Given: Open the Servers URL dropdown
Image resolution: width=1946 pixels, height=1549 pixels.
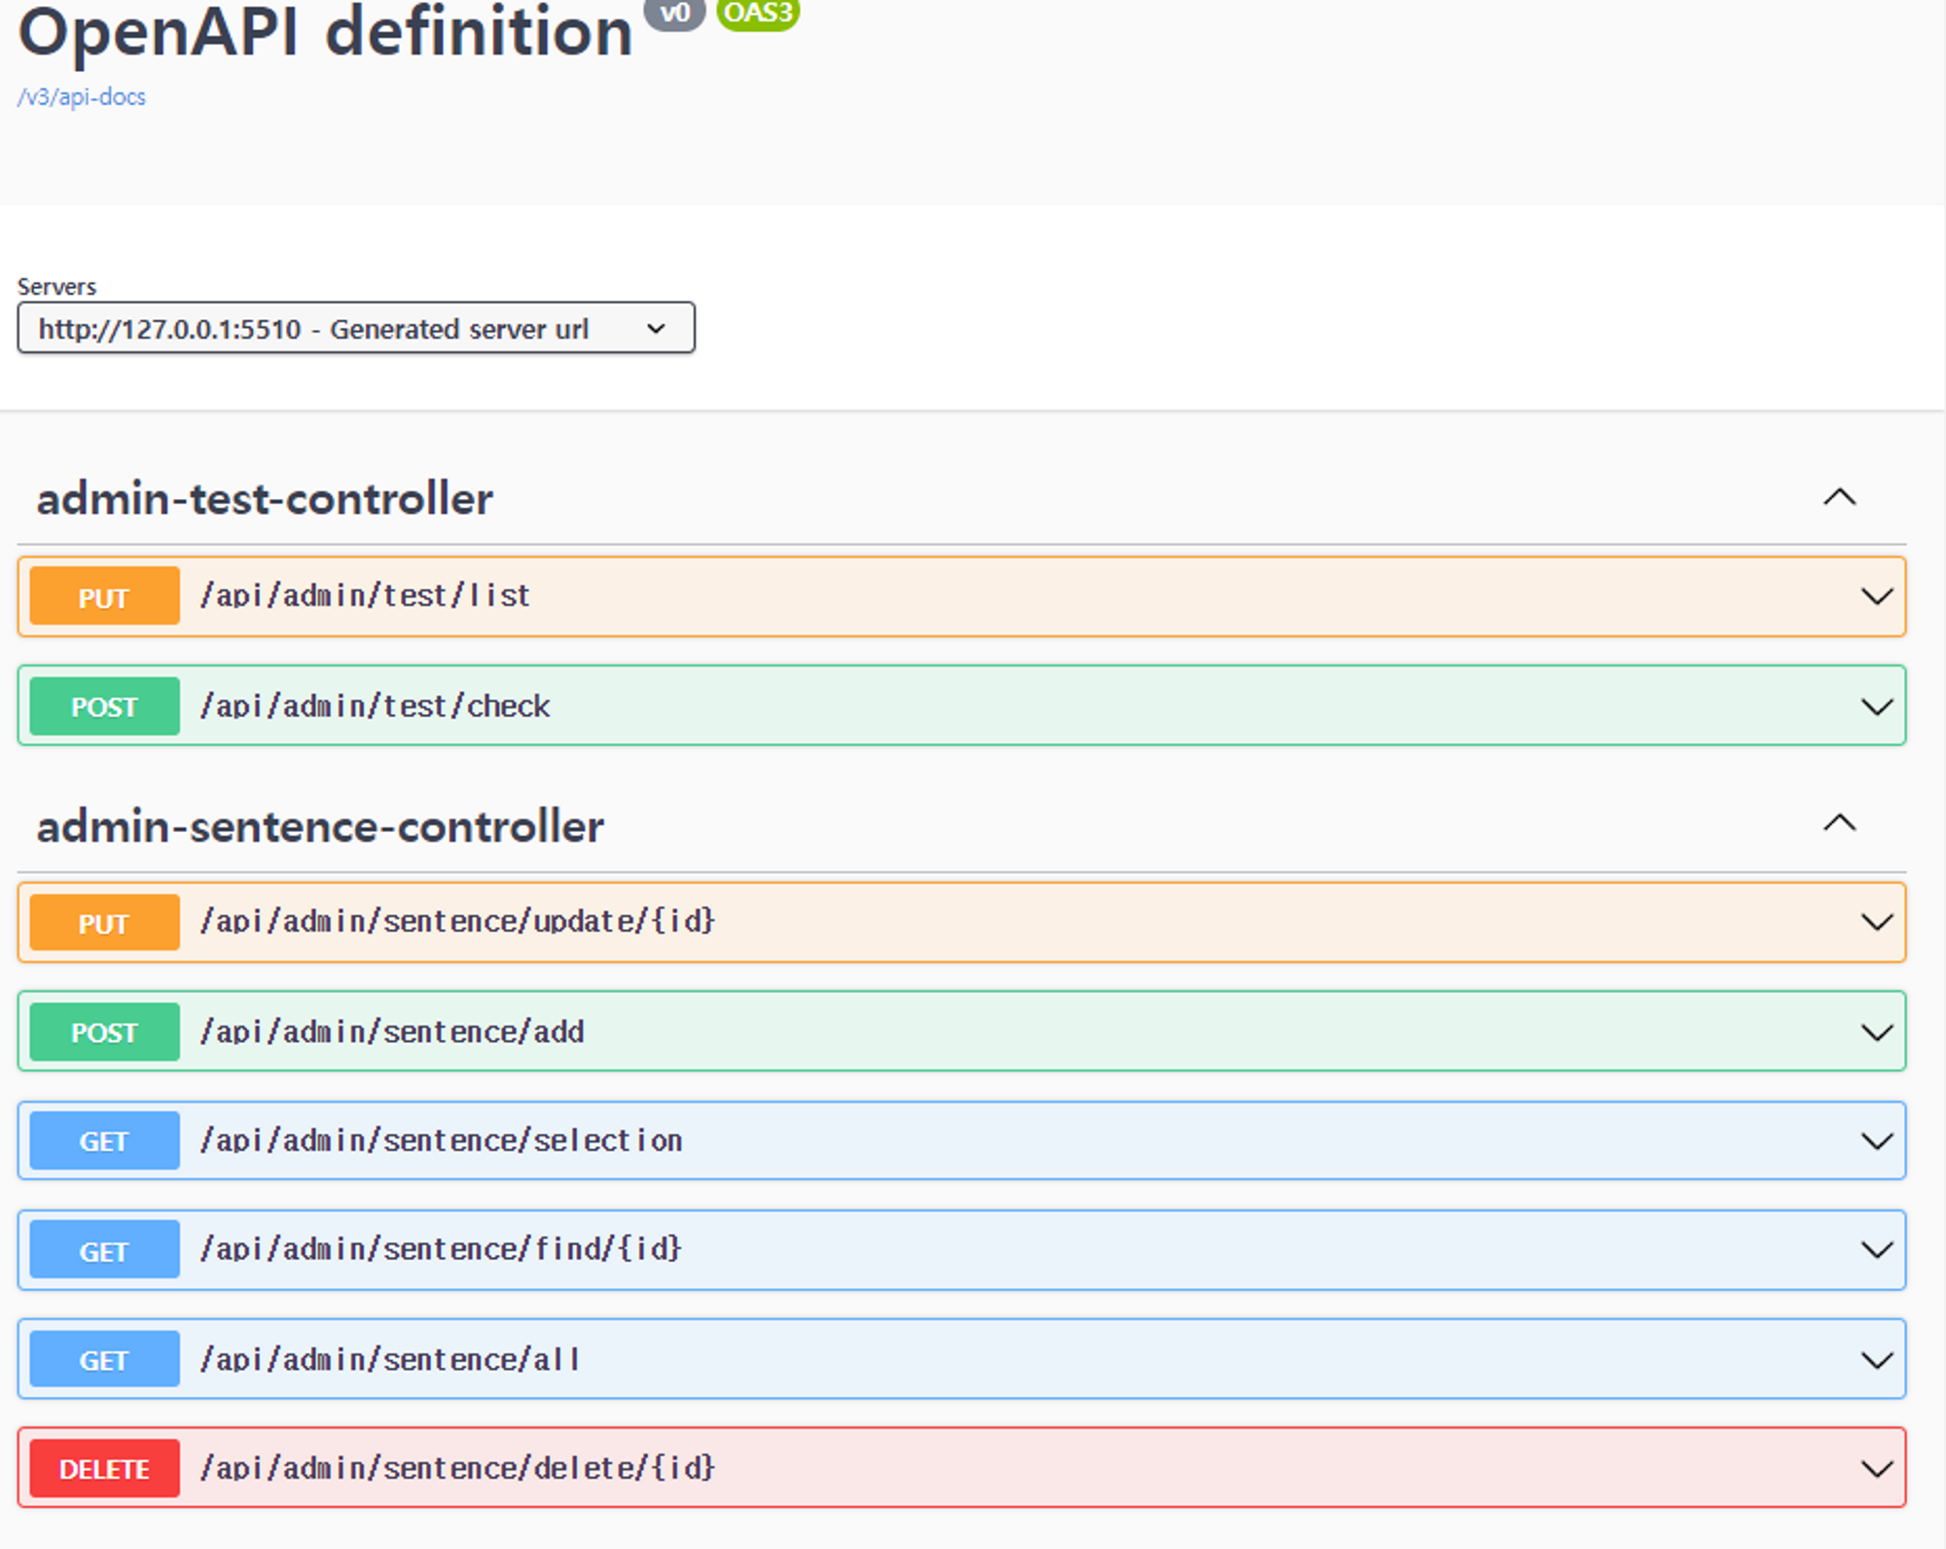Looking at the screenshot, I should (356, 329).
